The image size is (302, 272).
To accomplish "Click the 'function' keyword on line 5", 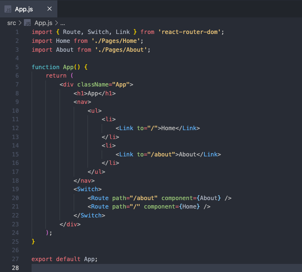I will click(45, 67).
